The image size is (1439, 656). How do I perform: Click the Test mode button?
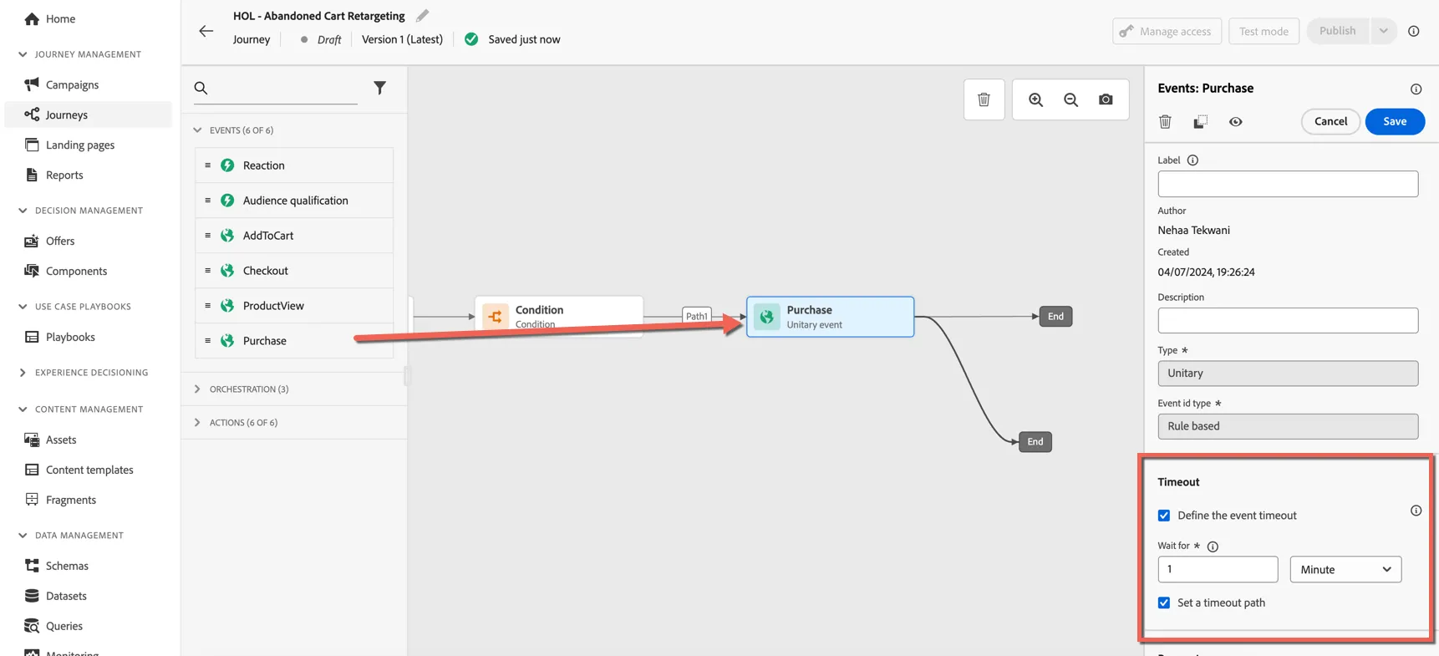point(1264,31)
